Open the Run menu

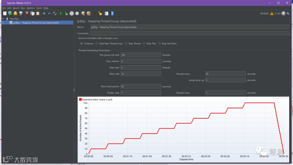23,8
